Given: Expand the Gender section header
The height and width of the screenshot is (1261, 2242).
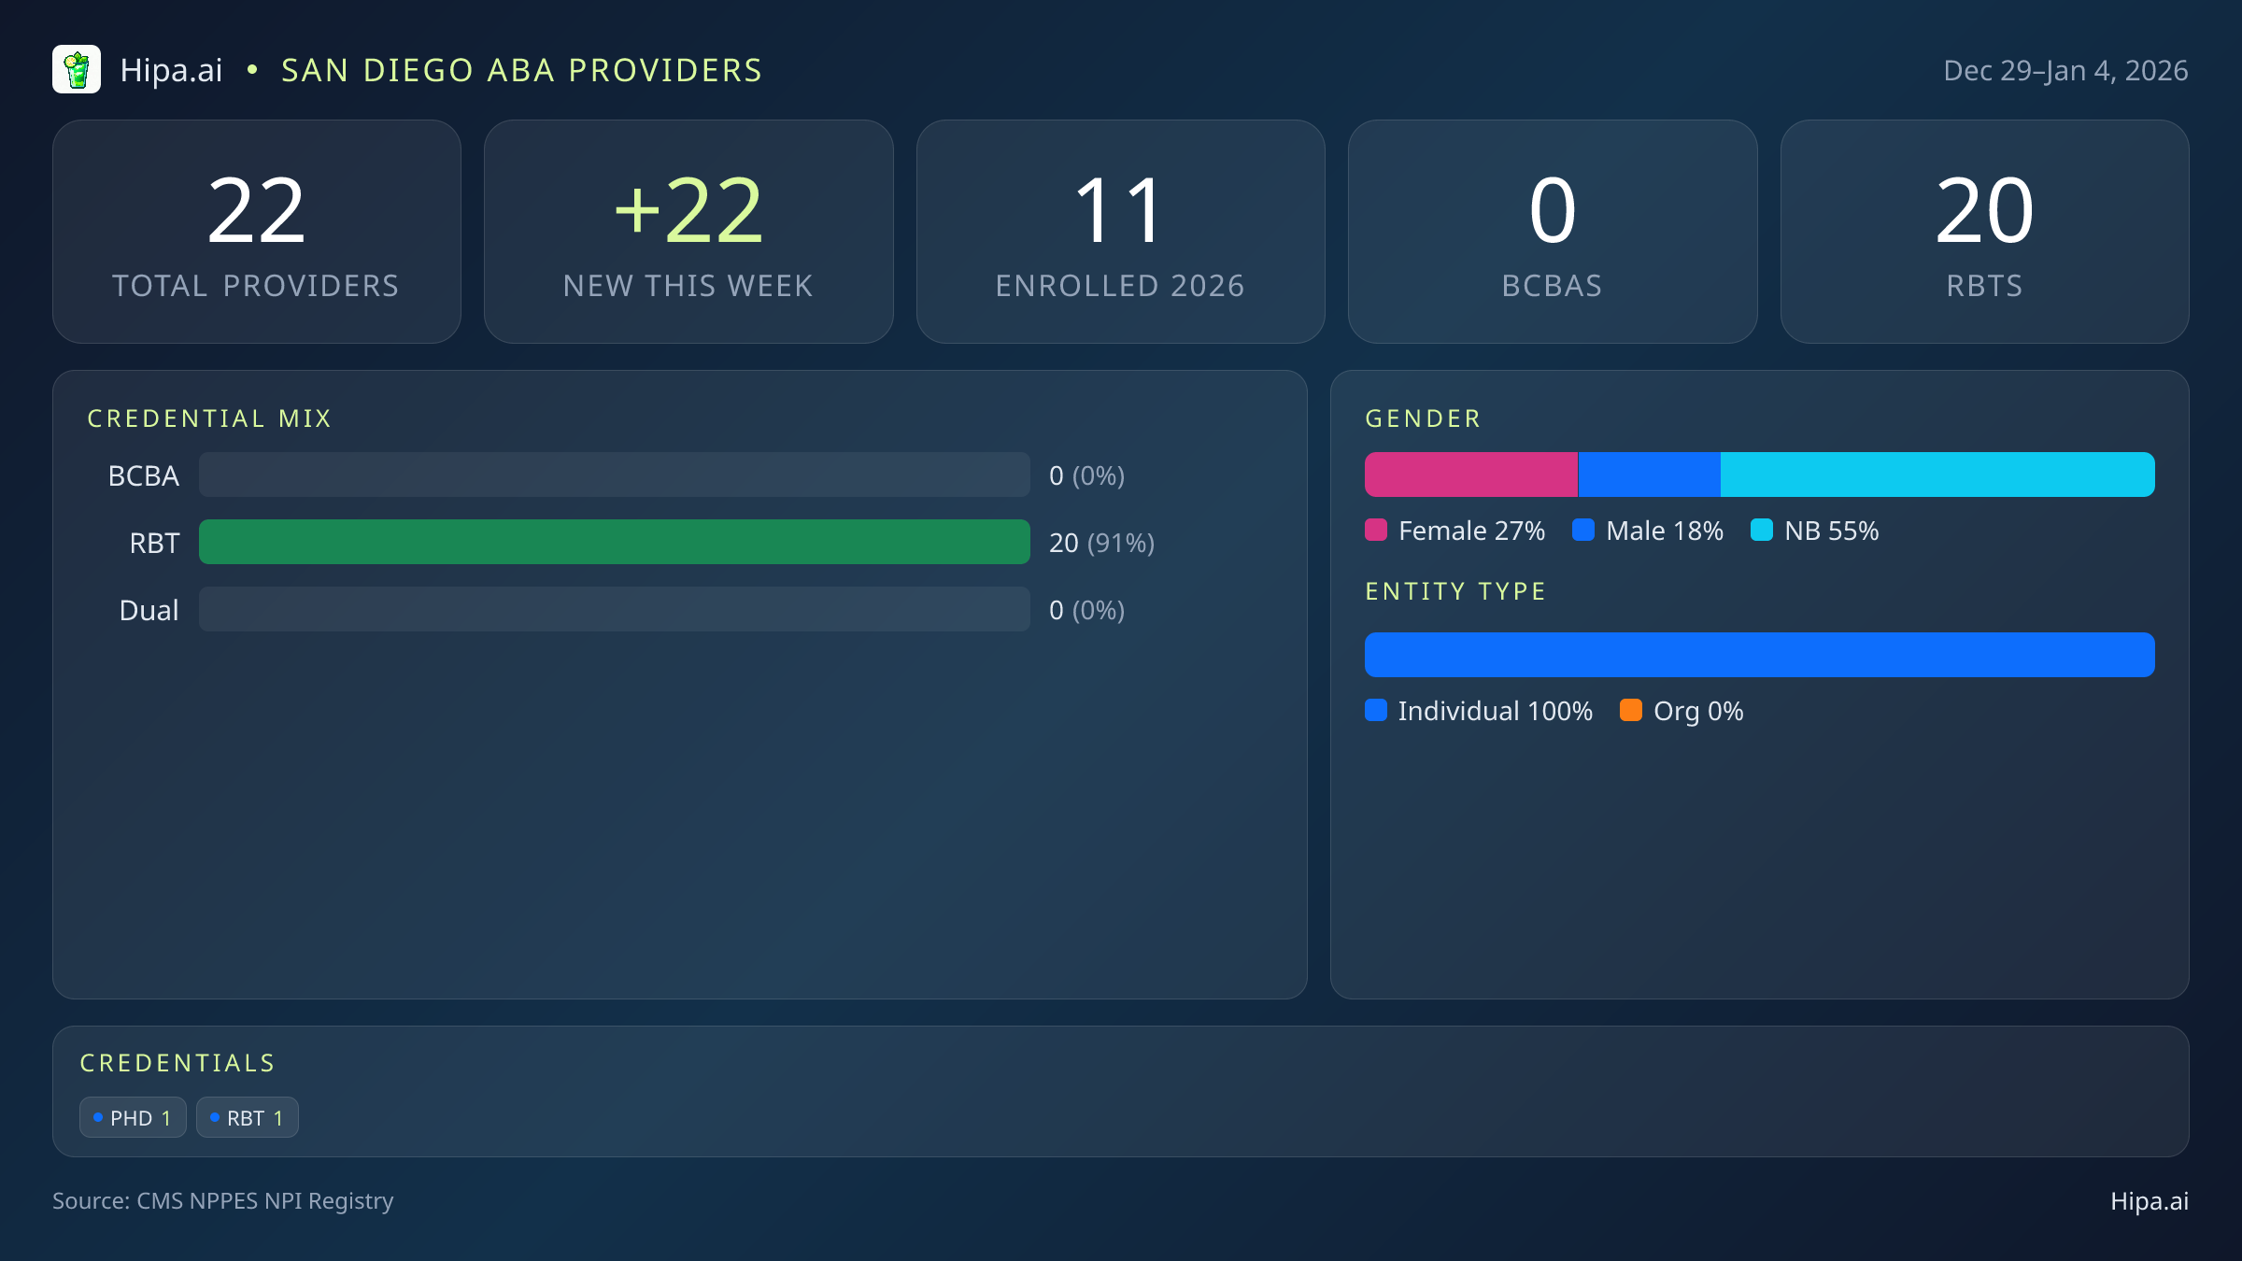Looking at the screenshot, I should point(1422,418).
